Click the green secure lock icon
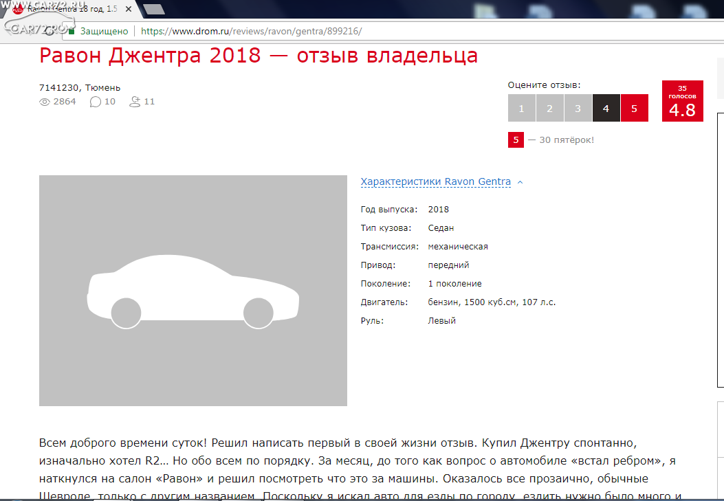The image size is (724, 501). [x=72, y=32]
